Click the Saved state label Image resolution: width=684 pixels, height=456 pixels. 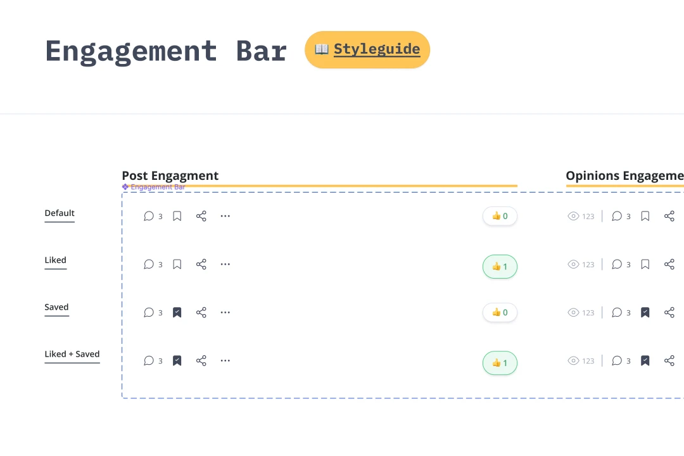tap(57, 307)
